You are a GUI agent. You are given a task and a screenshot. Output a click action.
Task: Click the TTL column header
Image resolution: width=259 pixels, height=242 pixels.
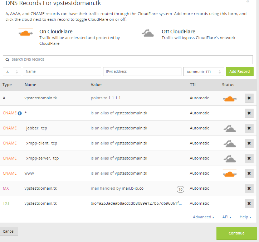click(x=193, y=85)
